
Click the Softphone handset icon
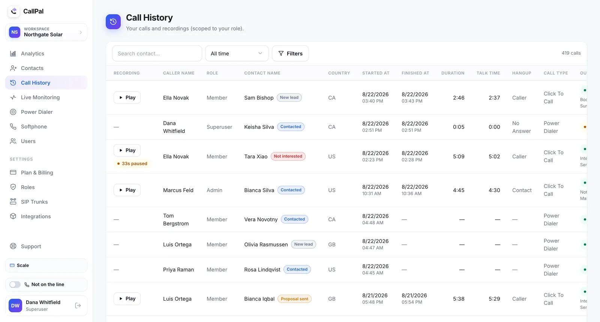click(x=13, y=127)
